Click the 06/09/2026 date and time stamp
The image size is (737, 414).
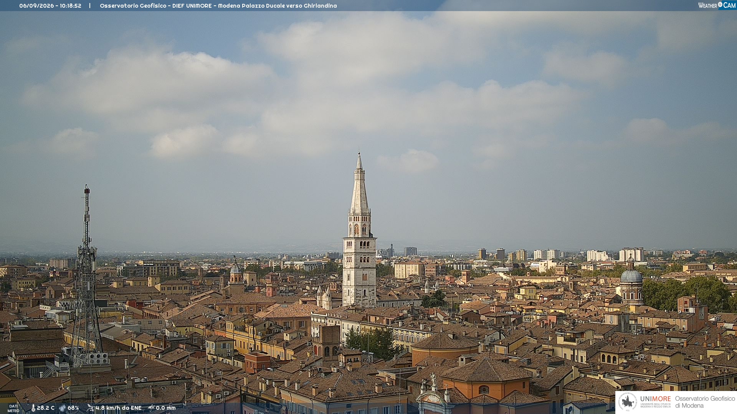click(x=50, y=6)
